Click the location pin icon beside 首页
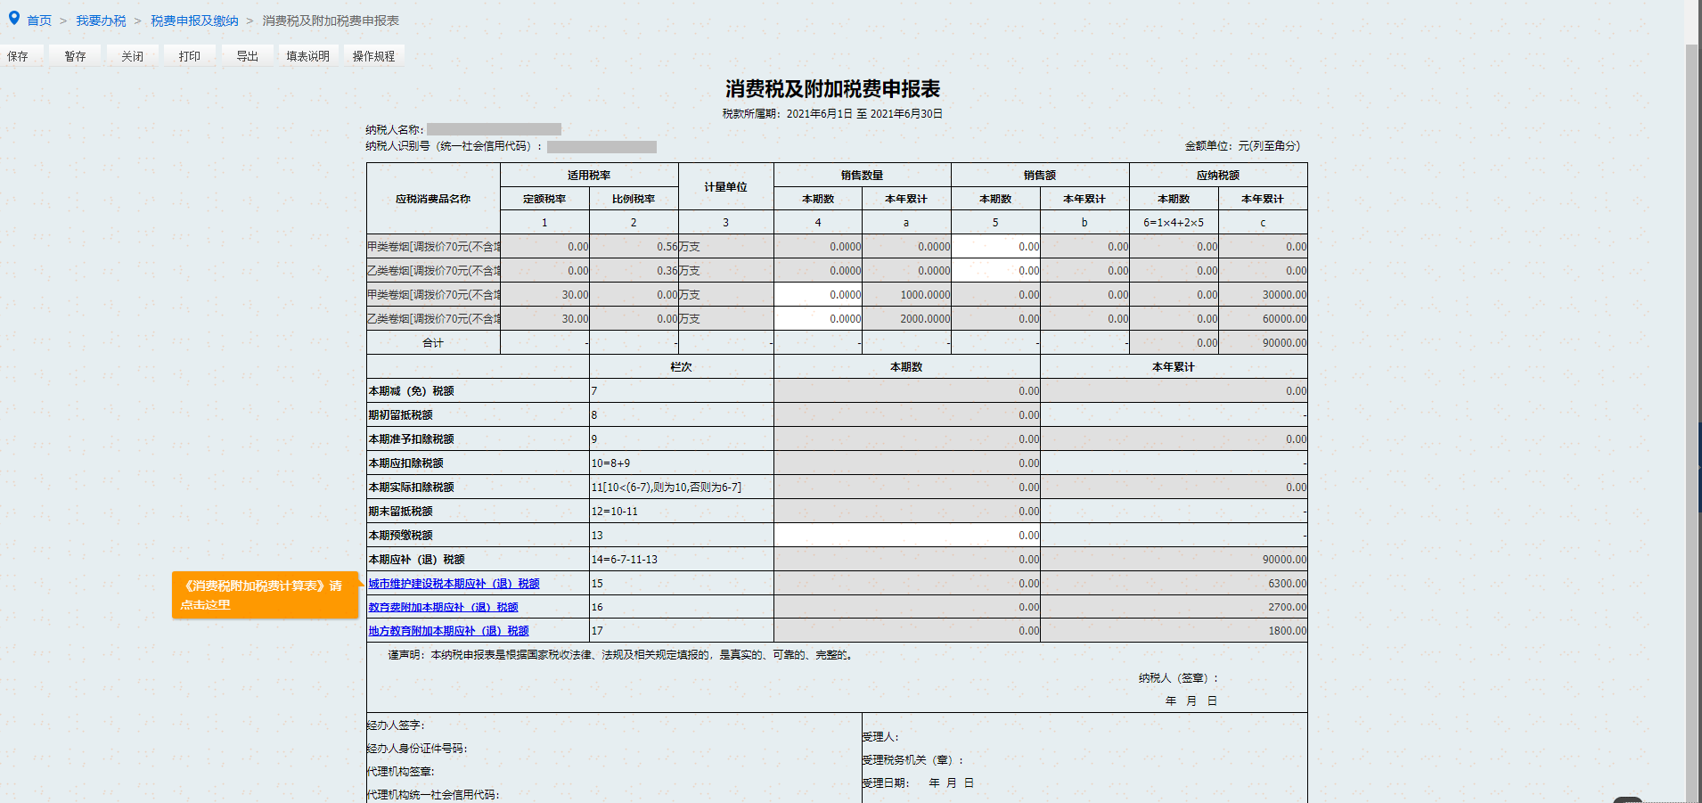The width and height of the screenshot is (1702, 803). tap(14, 18)
